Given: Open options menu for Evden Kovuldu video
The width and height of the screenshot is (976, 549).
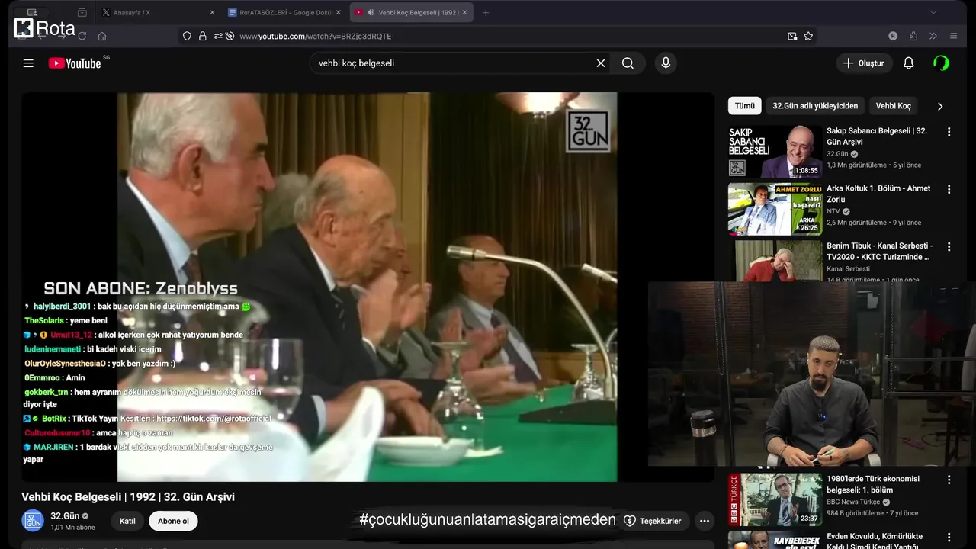Looking at the screenshot, I should coord(949,538).
